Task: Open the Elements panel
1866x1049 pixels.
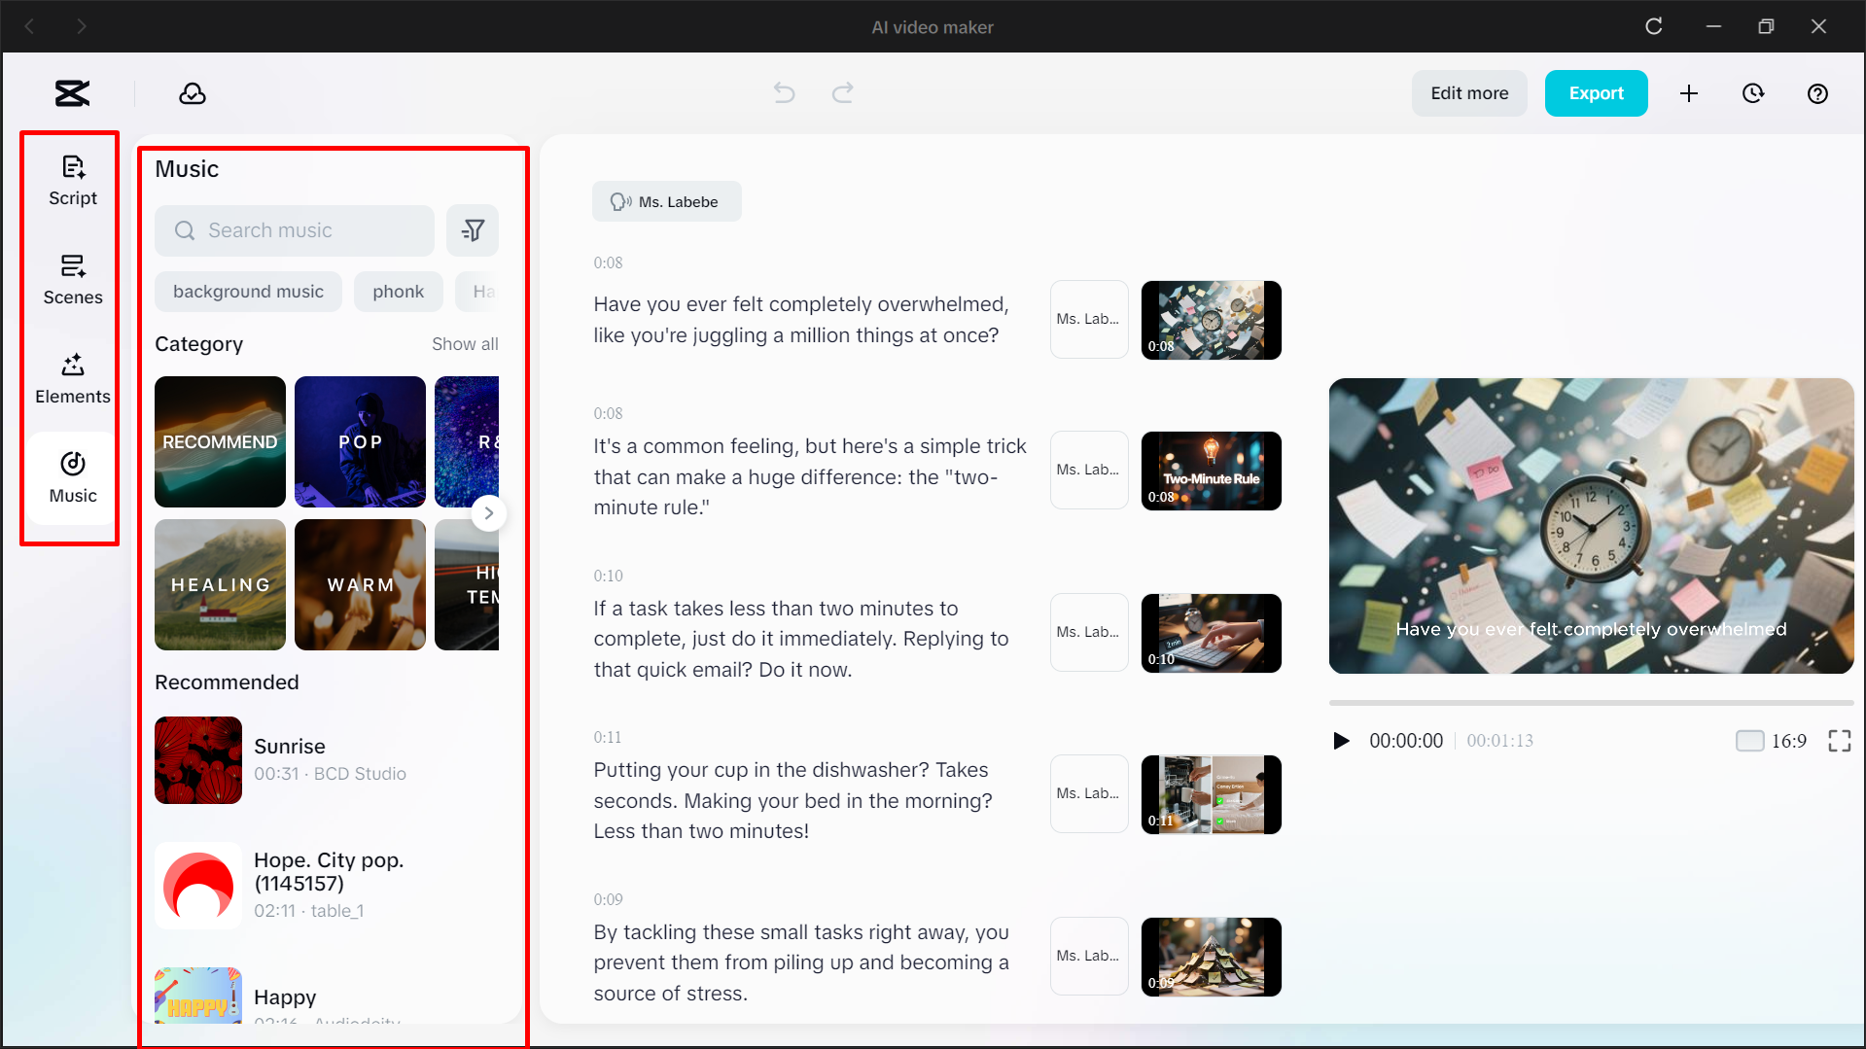Action: [x=72, y=378]
